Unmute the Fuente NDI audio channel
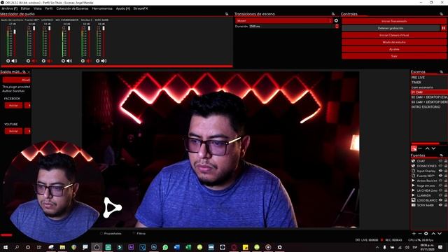448x252 pixels. coord(34,61)
